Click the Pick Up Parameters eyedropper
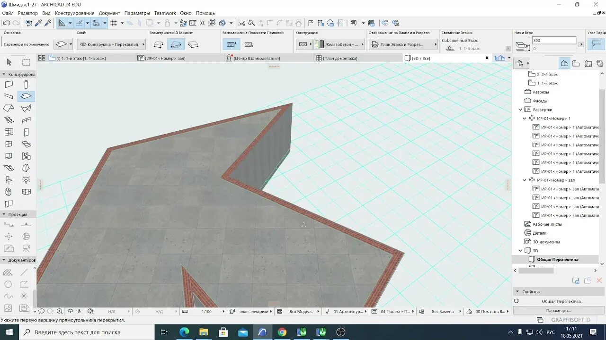 [38, 23]
